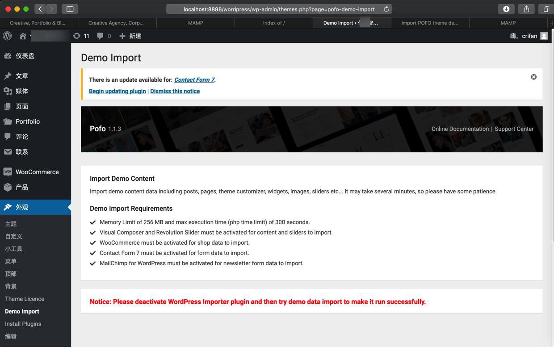Image resolution: width=554 pixels, height=347 pixels.
Task: Click the browser address bar
Action: (x=279, y=9)
